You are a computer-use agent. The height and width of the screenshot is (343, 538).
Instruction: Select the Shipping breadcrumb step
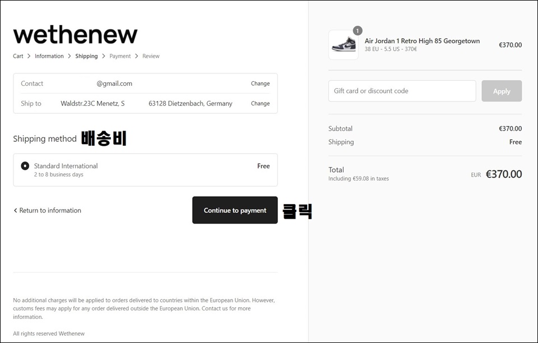pyautogui.click(x=86, y=56)
